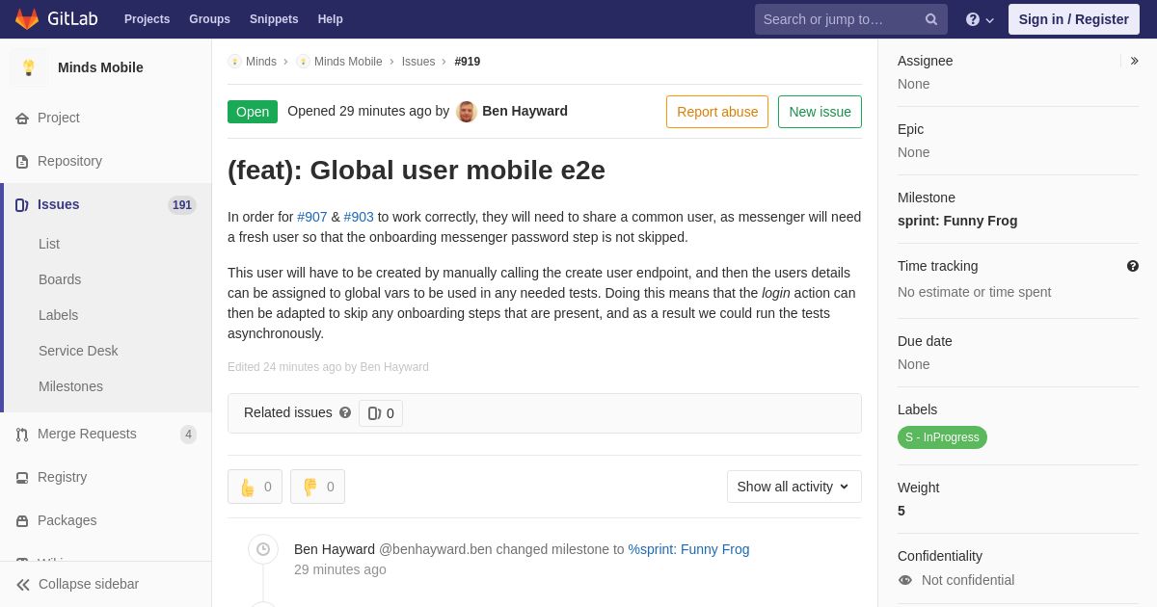This screenshot has height=607, width=1157.
Task: Expand the Show all activity dropdown
Action: [x=794, y=487]
